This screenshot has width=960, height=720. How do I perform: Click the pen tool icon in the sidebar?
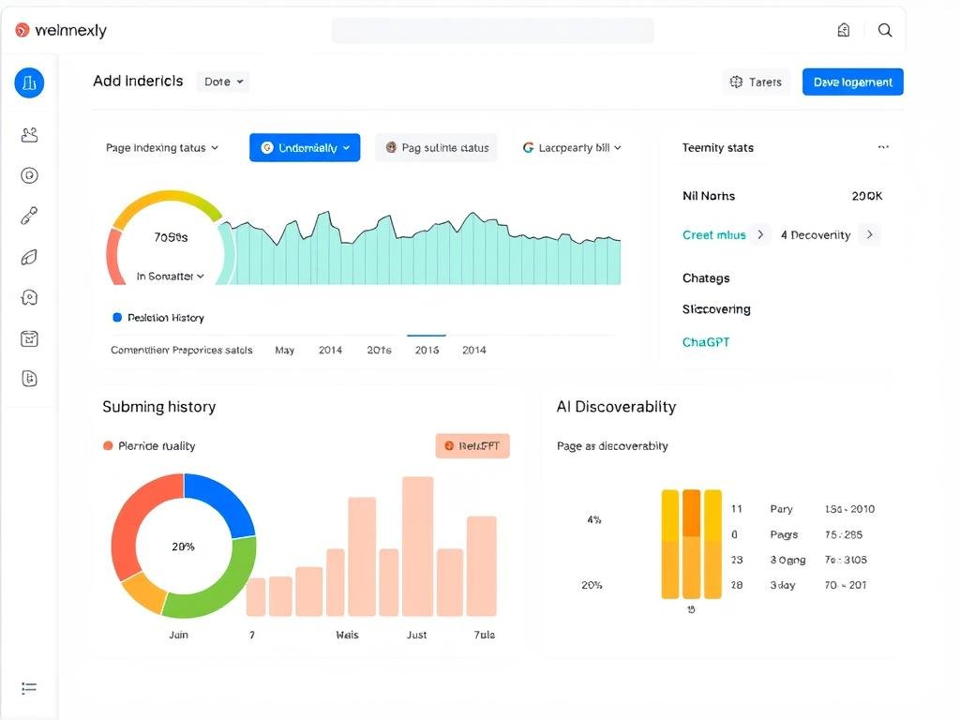[x=29, y=215]
